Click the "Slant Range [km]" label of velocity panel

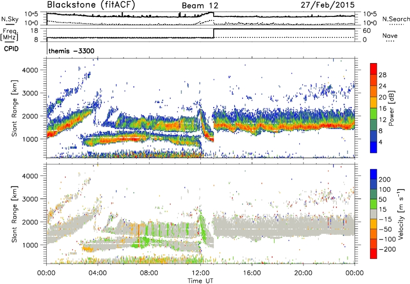click(x=14, y=214)
